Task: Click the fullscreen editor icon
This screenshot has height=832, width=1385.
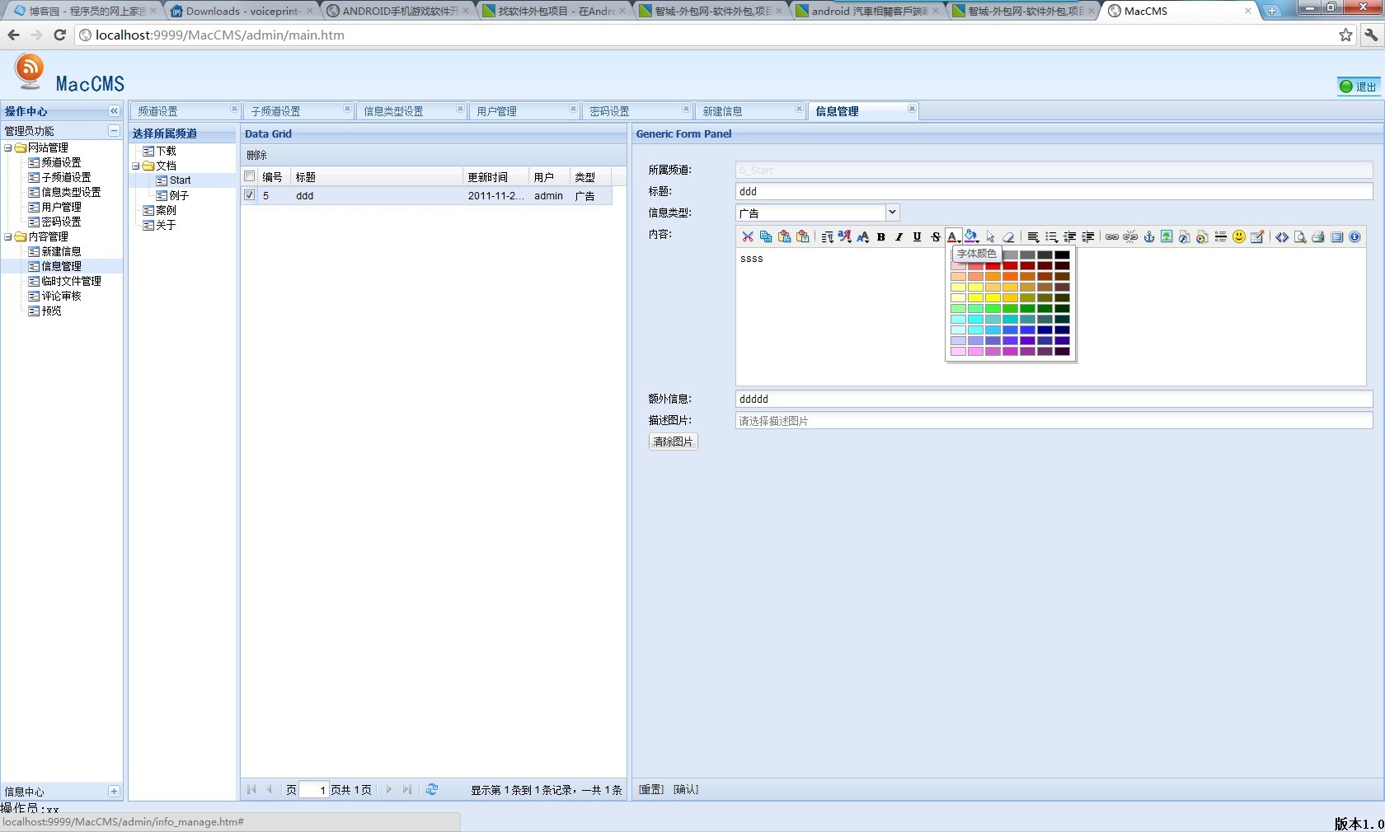Action: pyautogui.click(x=1336, y=236)
